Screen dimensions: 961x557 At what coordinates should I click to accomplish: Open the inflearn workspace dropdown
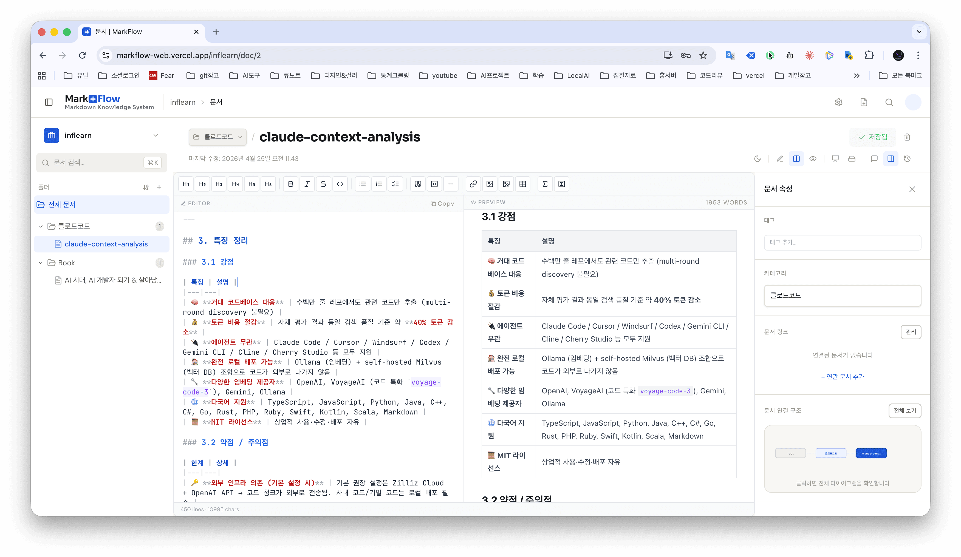point(102,135)
